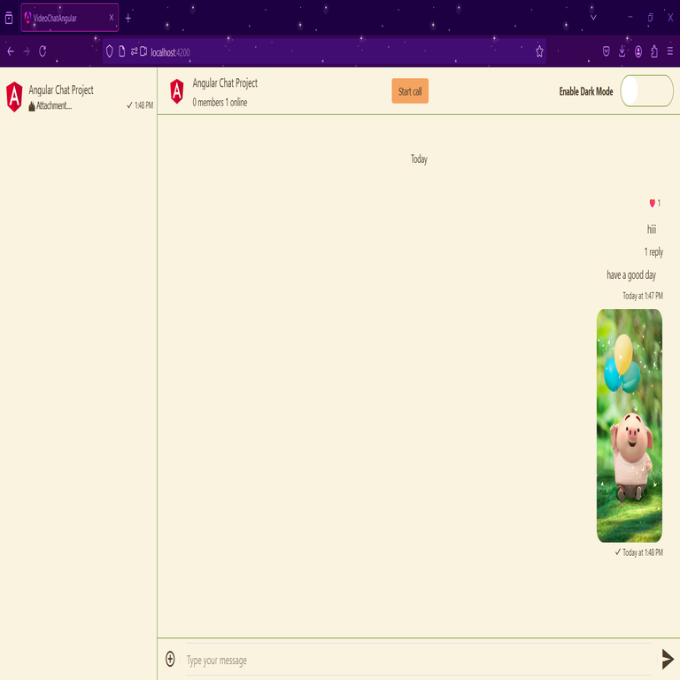
Task: Go forward with the browser forward arrow
Action: [27, 51]
